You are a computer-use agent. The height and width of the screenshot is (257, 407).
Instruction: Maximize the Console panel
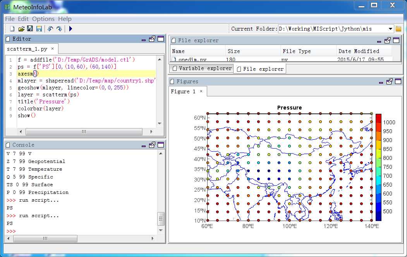pyautogui.click(x=161, y=145)
